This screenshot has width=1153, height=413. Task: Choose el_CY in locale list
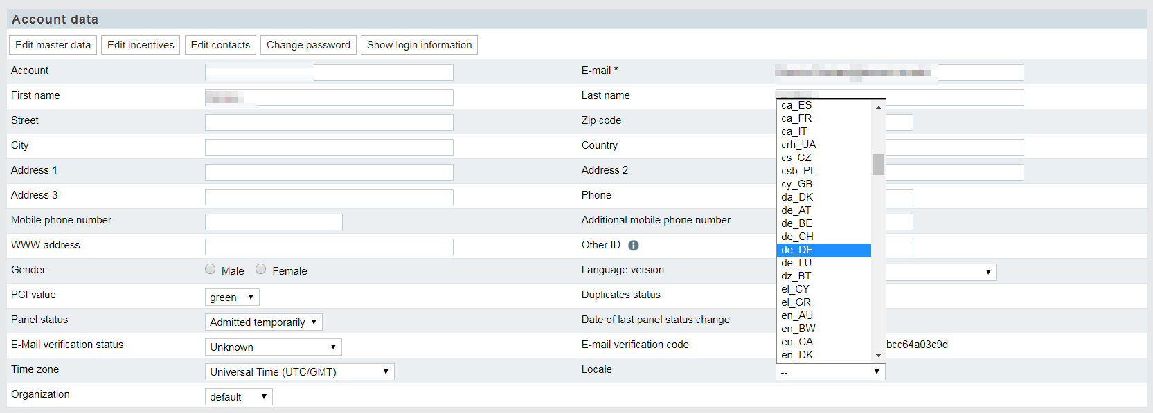(824, 289)
